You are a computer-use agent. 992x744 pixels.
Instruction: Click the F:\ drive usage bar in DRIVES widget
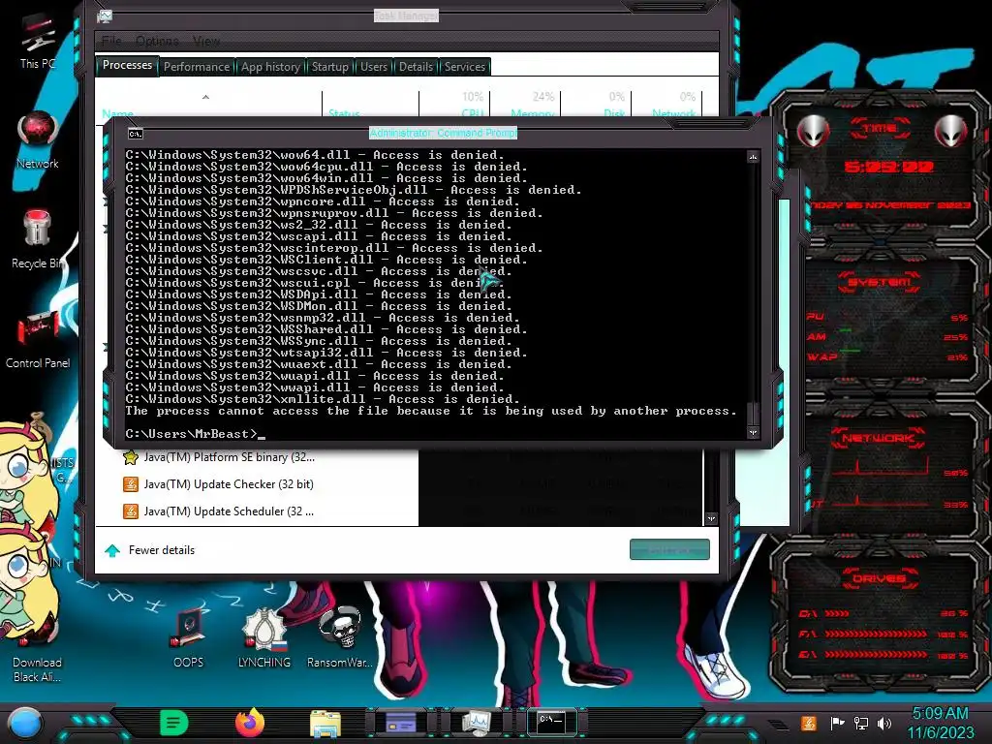click(x=876, y=634)
